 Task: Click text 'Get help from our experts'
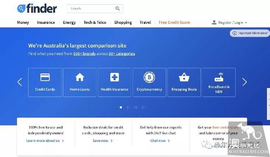(161, 127)
